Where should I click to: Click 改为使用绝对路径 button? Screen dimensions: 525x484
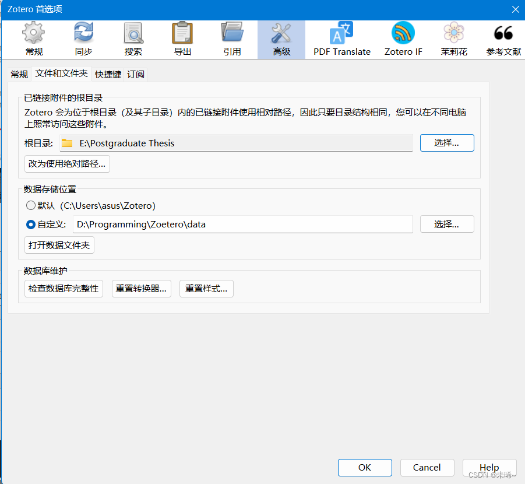coord(67,163)
